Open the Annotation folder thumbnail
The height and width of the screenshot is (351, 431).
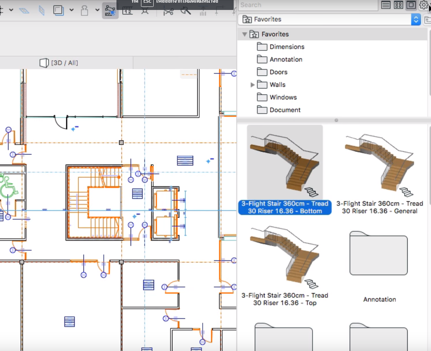tap(379, 253)
